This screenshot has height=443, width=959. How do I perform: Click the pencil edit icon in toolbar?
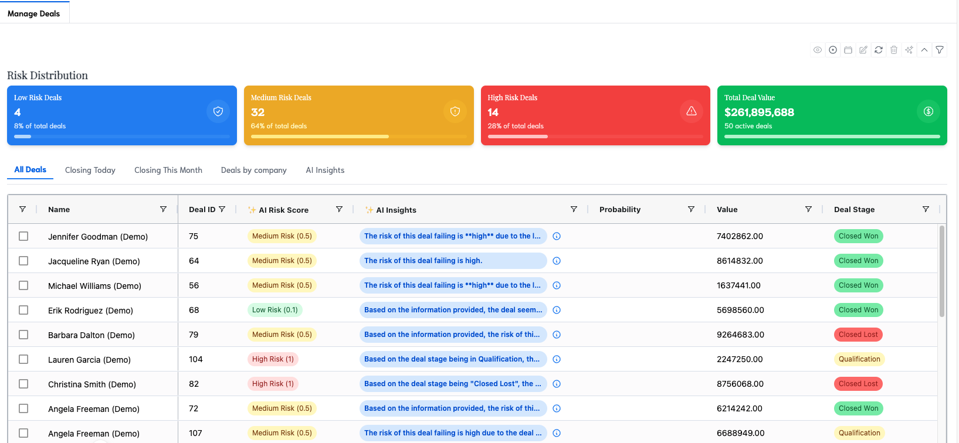click(x=863, y=50)
